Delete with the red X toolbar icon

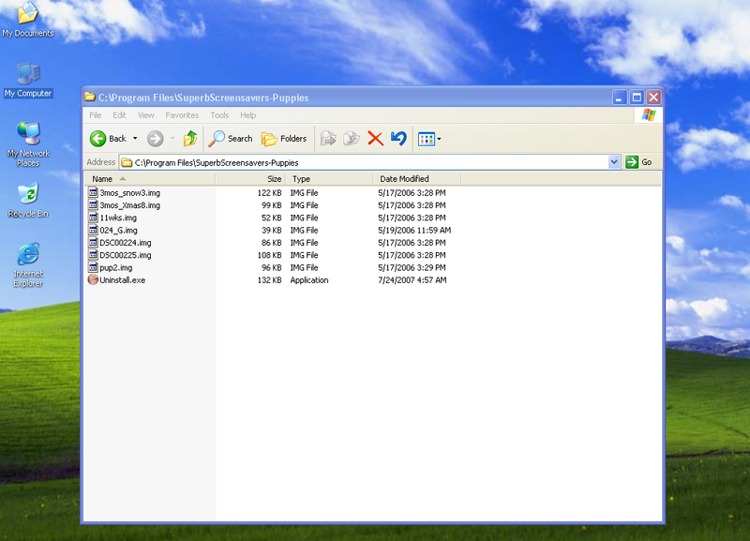376,139
